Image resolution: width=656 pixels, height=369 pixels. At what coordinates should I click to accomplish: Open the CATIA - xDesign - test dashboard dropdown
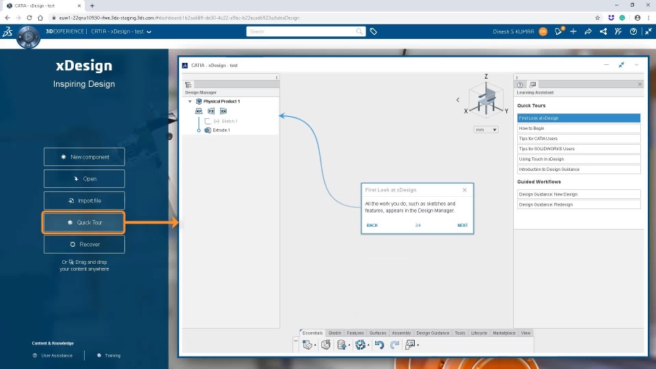(x=149, y=31)
